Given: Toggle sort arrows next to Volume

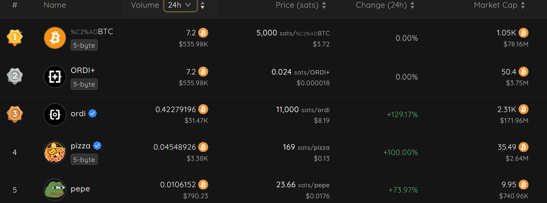Looking at the screenshot, I should (203, 5).
